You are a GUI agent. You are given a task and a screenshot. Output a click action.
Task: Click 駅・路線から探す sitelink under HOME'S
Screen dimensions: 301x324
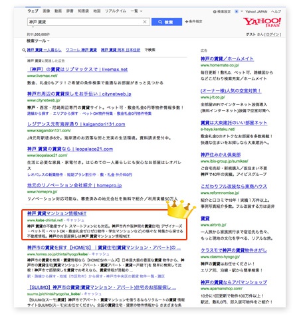(41, 276)
